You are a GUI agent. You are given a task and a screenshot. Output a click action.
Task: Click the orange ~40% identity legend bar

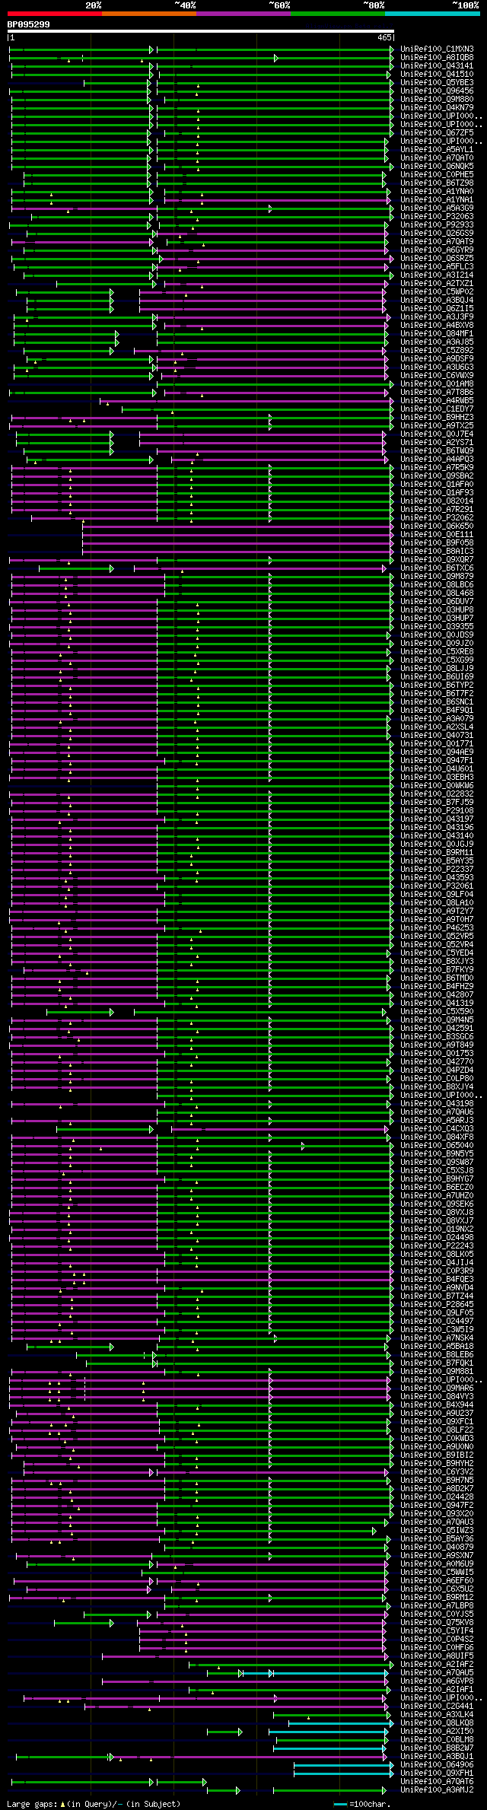click(149, 14)
